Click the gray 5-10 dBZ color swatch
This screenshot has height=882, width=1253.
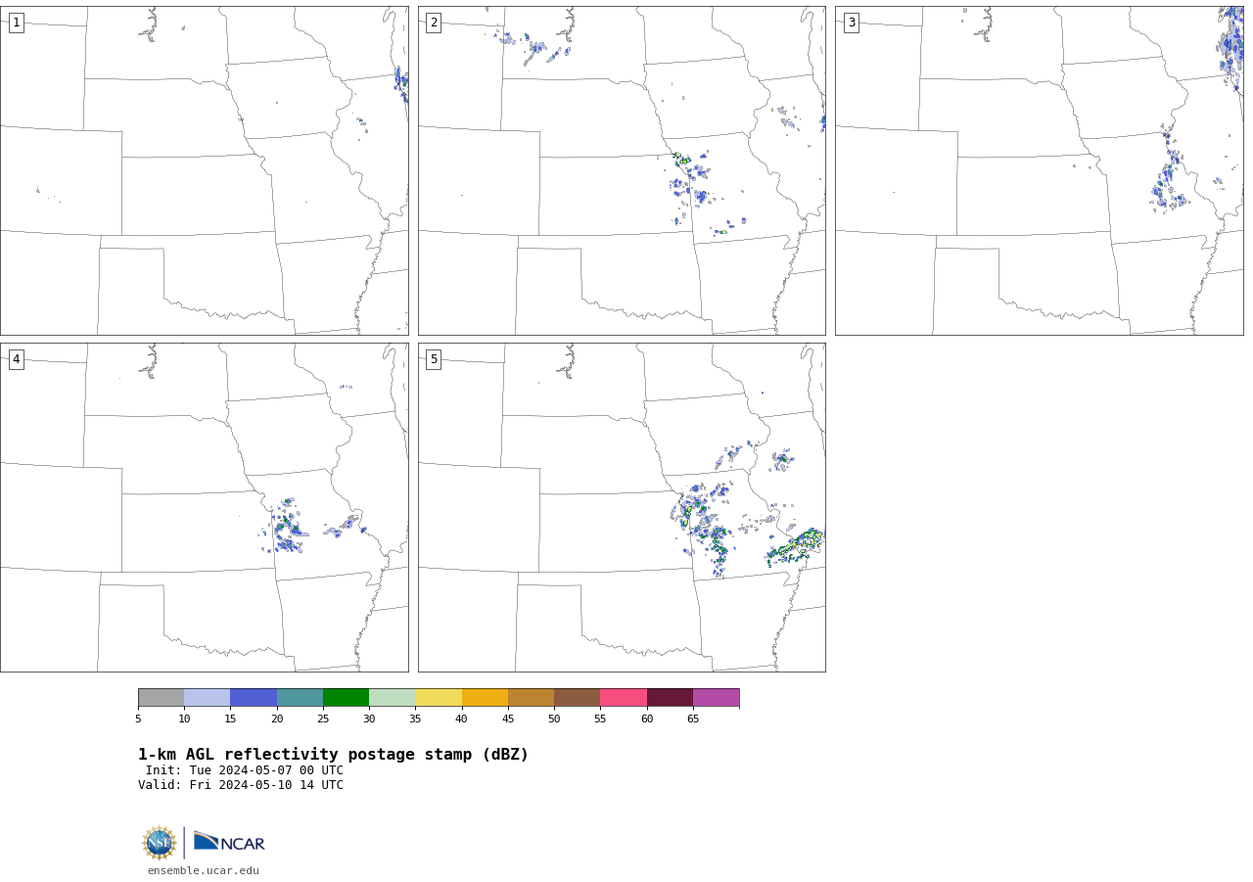coord(161,697)
